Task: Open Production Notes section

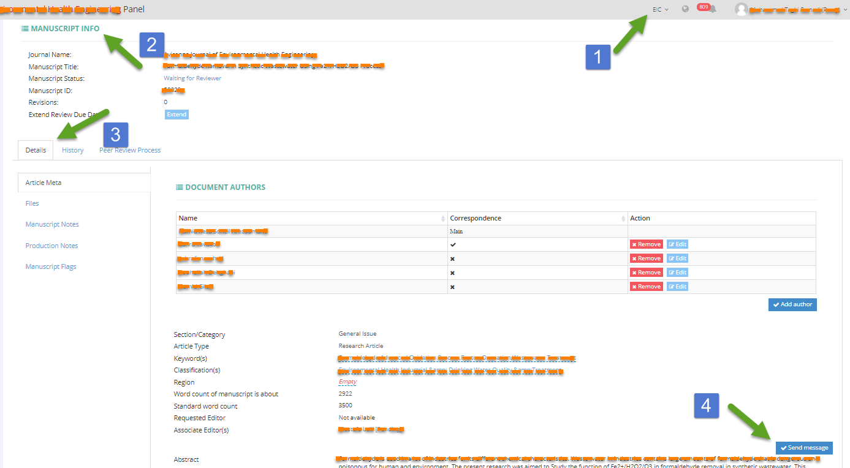Action: [51, 246]
